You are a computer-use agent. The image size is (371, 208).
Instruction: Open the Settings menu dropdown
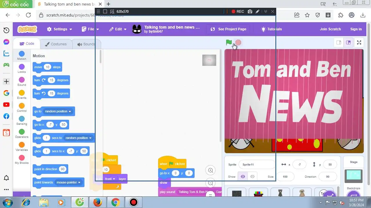pos(59,29)
